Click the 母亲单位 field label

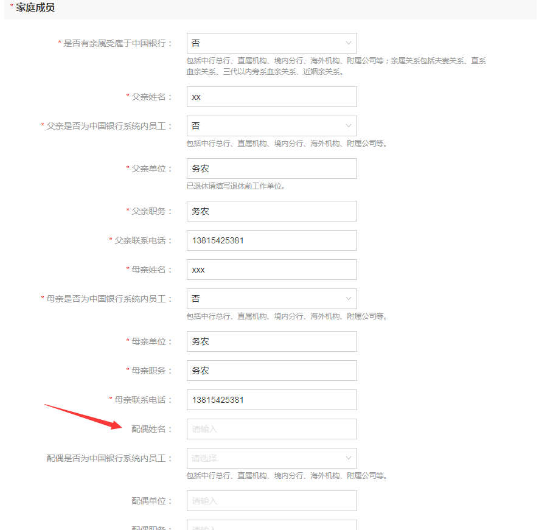[149, 341]
